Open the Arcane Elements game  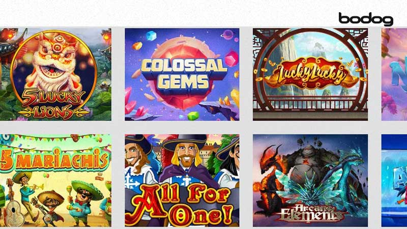(x=310, y=181)
